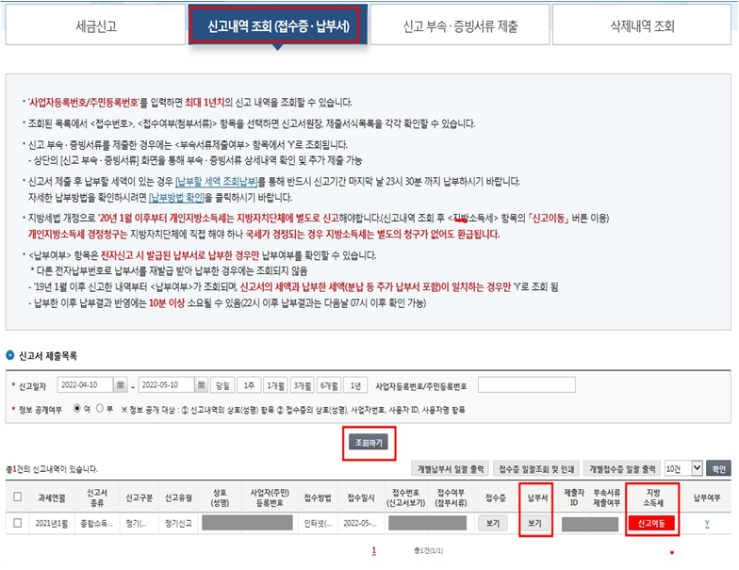Click the 접수번호 (신고서보기) column header
The width and height of the screenshot is (739, 570).
coord(405,497)
